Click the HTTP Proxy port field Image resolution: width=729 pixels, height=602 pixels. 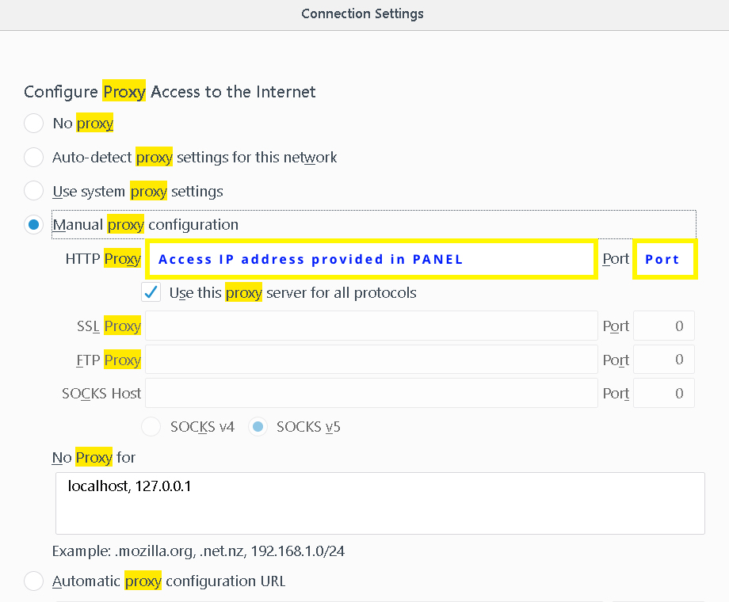(x=665, y=259)
